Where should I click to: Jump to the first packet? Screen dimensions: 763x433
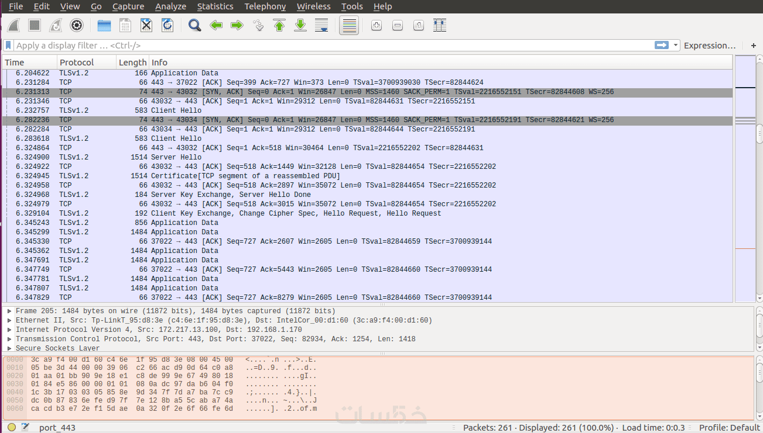pos(279,25)
